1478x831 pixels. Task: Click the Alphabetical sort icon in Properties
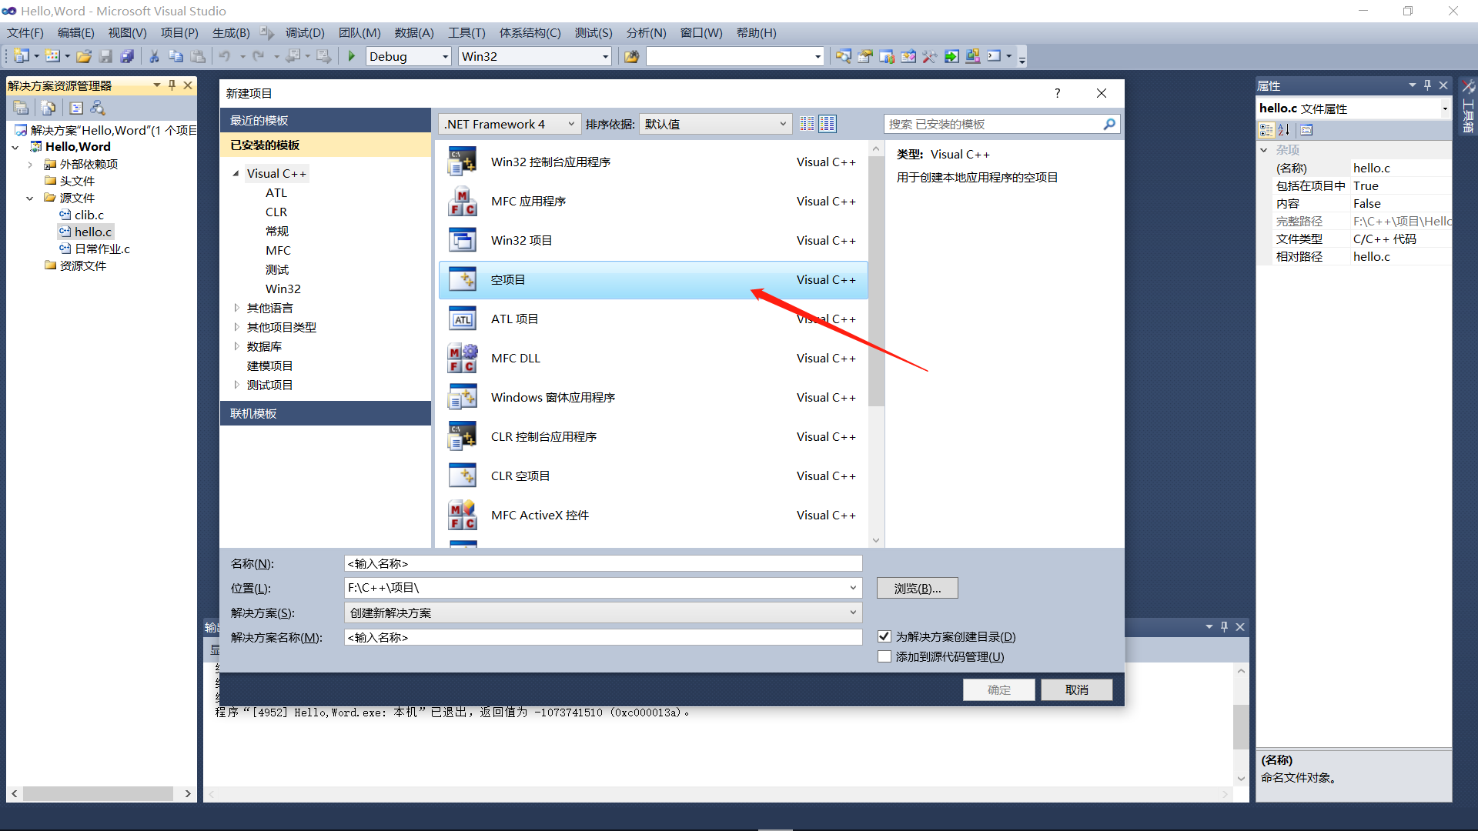[x=1284, y=129]
